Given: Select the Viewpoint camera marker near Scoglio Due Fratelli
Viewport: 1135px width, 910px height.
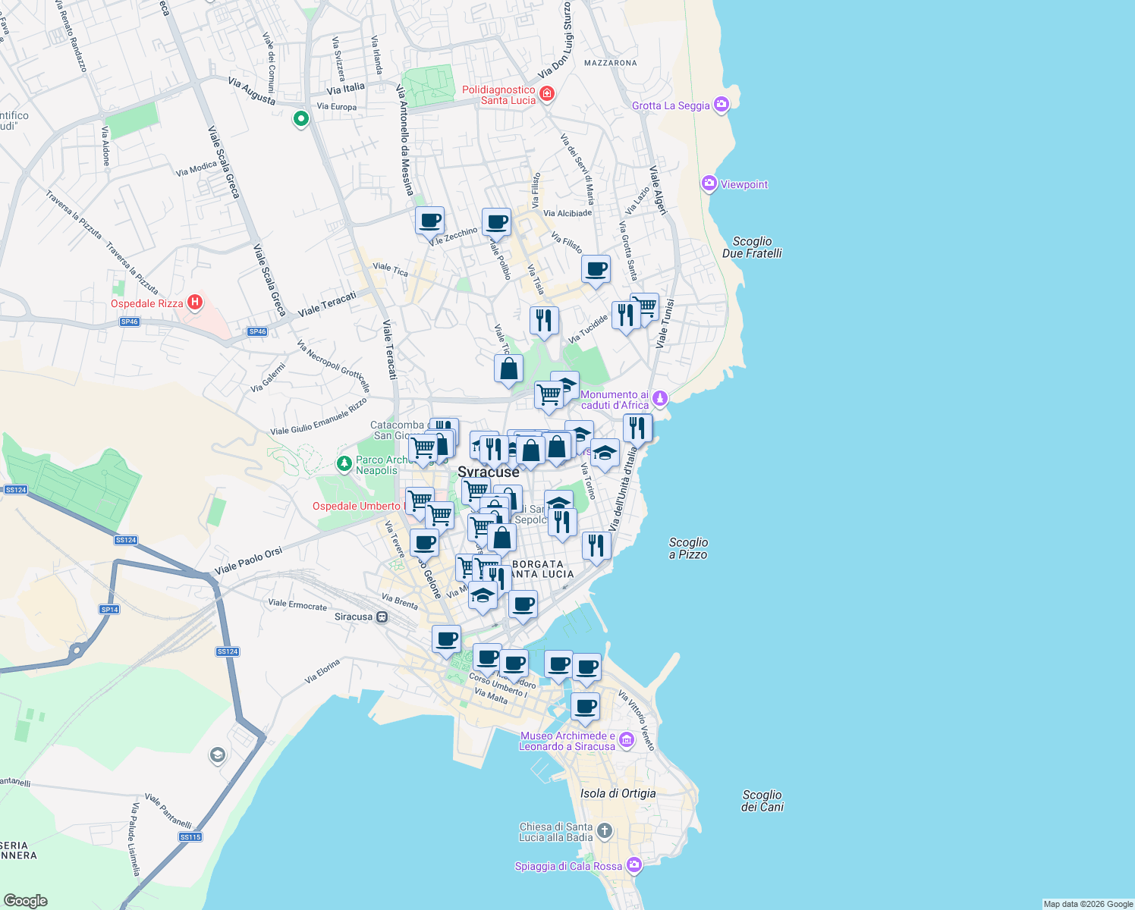Looking at the screenshot, I should tap(709, 183).
